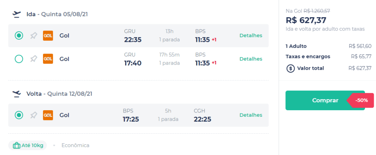Pin the 17:25 BPS return flight
376x155 pixels.
pyautogui.click(x=33, y=115)
